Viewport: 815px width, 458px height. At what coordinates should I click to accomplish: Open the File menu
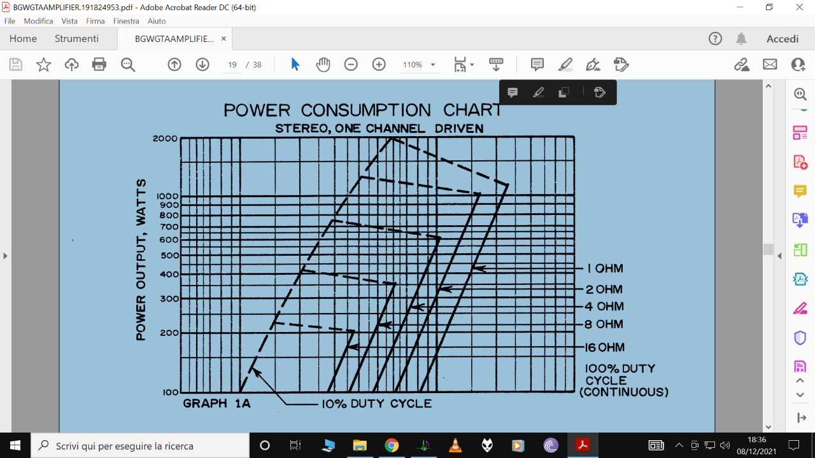pos(10,21)
